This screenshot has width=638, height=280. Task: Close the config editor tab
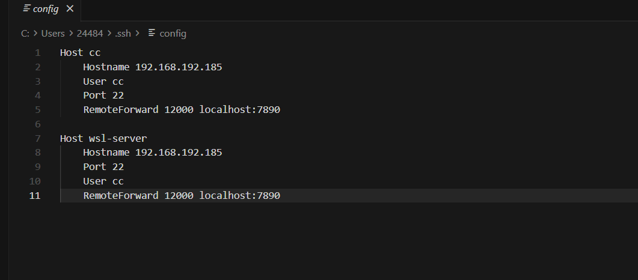(x=70, y=9)
